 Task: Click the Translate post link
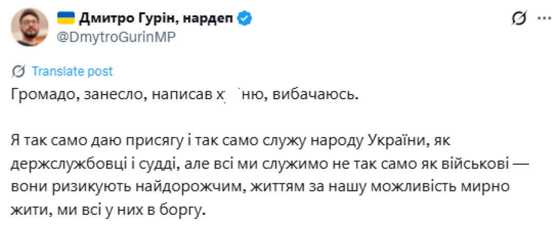72,71
